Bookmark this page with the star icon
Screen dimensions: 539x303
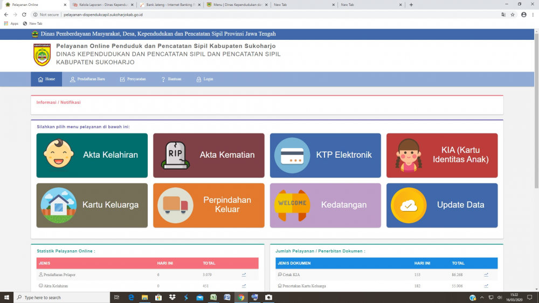tap(513, 15)
